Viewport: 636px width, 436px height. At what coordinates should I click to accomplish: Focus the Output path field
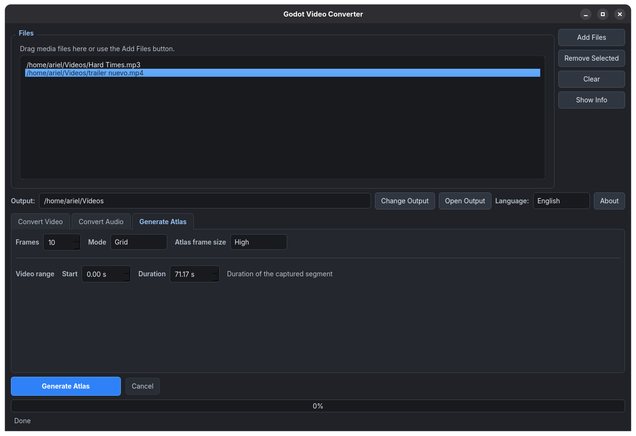point(205,201)
